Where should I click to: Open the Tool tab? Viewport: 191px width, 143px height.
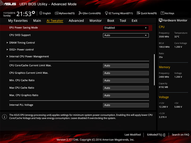click(123, 21)
